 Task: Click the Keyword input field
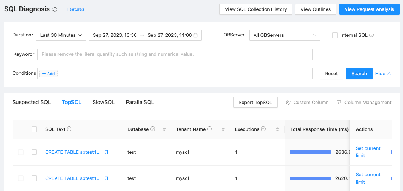pos(175,54)
